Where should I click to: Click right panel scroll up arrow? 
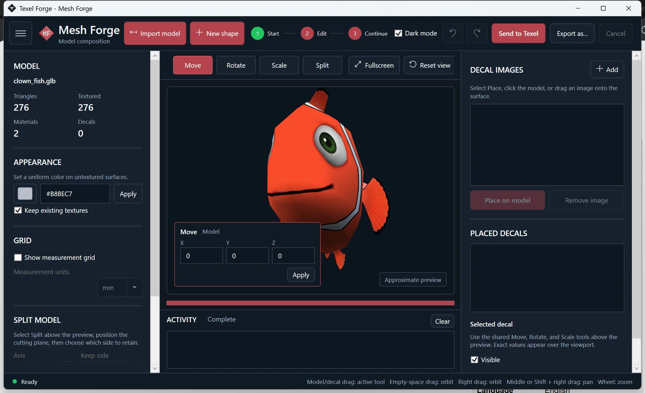tap(636, 55)
